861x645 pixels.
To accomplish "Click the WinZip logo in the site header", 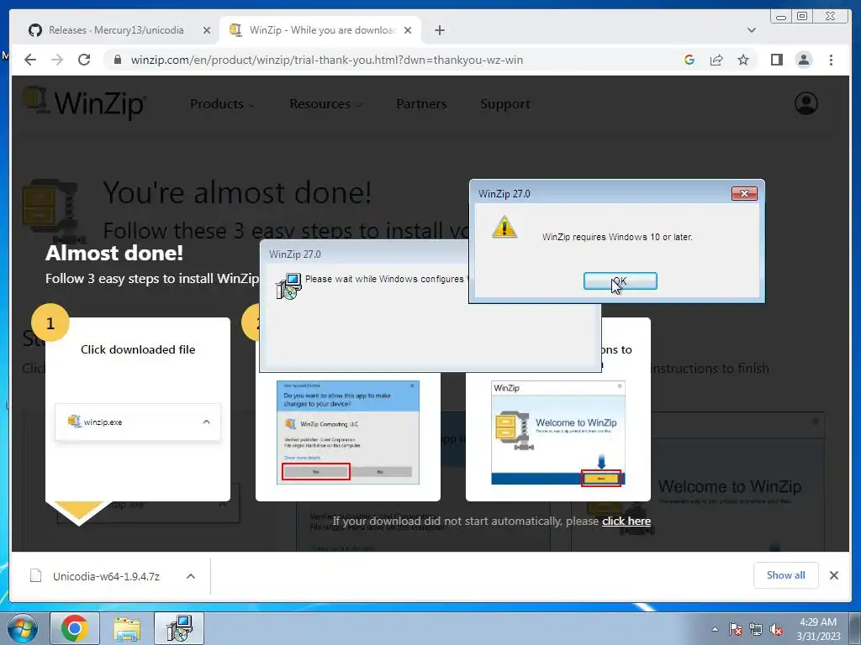I will tap(85, 102).
